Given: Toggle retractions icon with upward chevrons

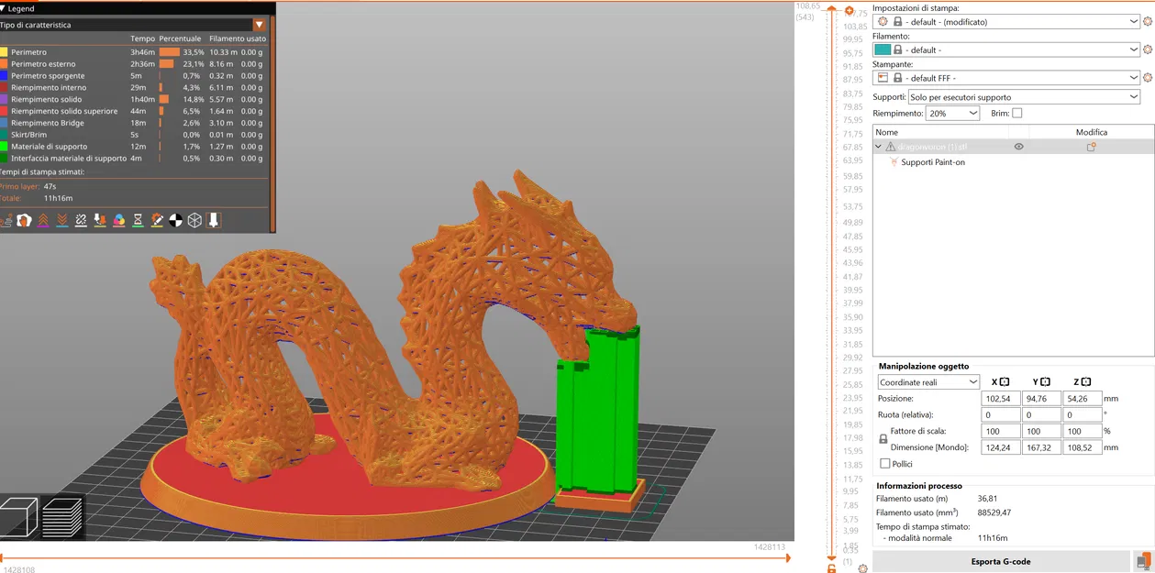Looking at the screenshot, I should tap(43, 220).
